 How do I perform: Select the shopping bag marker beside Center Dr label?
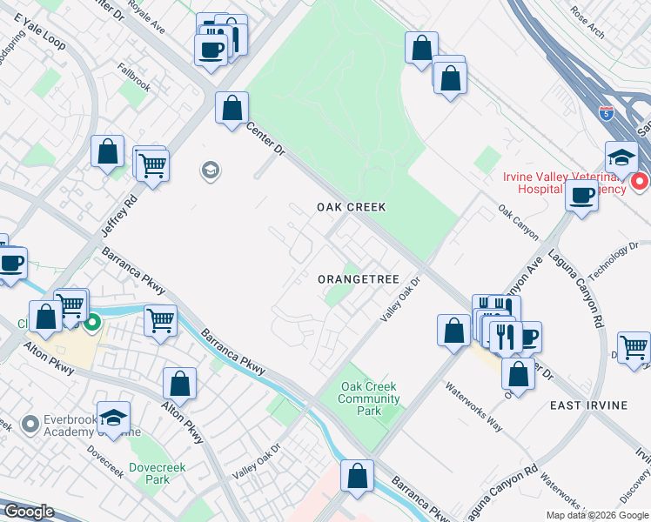[232, 109]
